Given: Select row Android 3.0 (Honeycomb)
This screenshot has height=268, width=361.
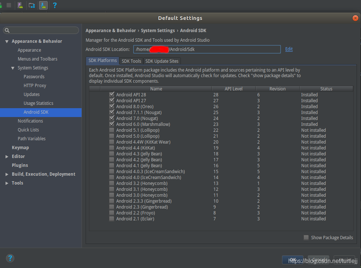Looking at the screenshot, I should (x=221, y=195).
